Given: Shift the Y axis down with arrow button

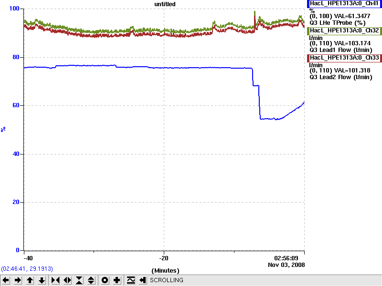Looking at the screenshot, I should 42,280.
